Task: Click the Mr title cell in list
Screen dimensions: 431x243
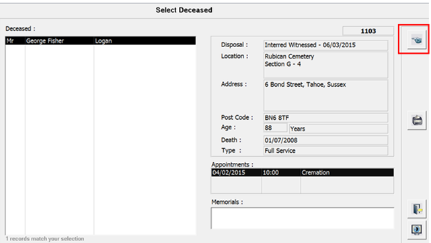Action: point(15,41)
